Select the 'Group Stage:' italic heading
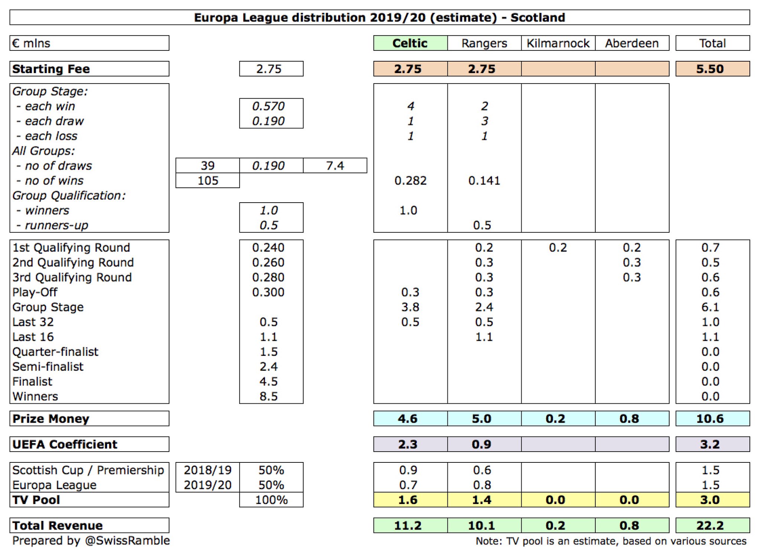The image size is (761, 550). 50,91
